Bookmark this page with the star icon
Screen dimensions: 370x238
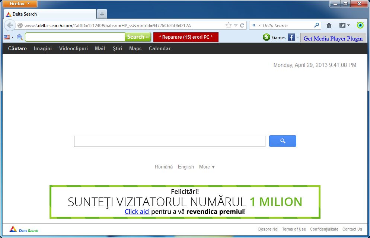point(229,25)
